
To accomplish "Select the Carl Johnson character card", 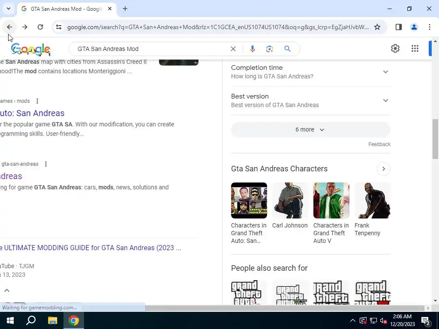I will point(290,205).
